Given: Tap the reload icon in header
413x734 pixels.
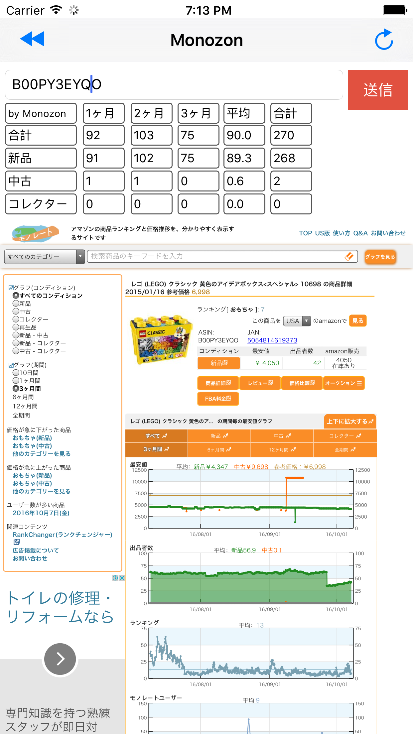Looking at the screenshot, I should point(384,39).
